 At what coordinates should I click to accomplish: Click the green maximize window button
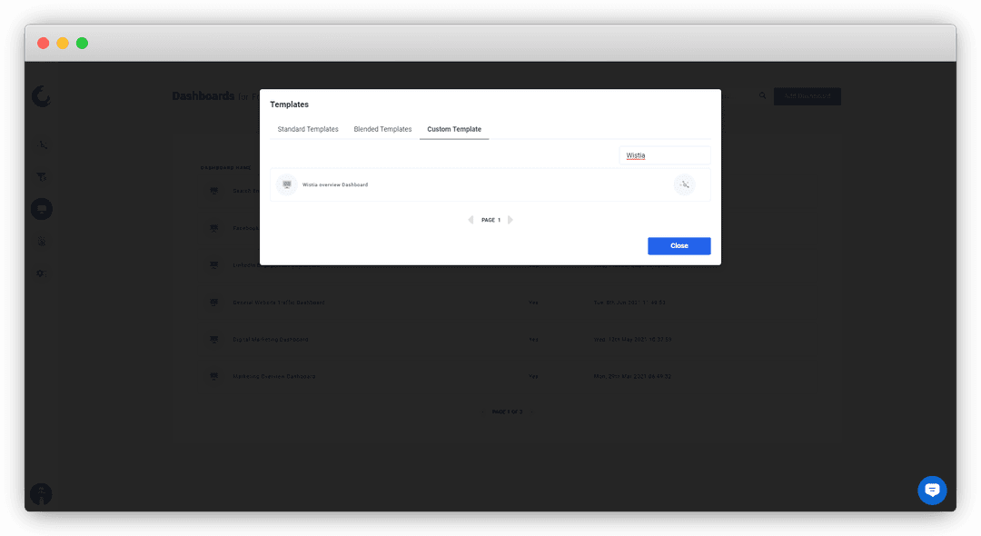82,44
